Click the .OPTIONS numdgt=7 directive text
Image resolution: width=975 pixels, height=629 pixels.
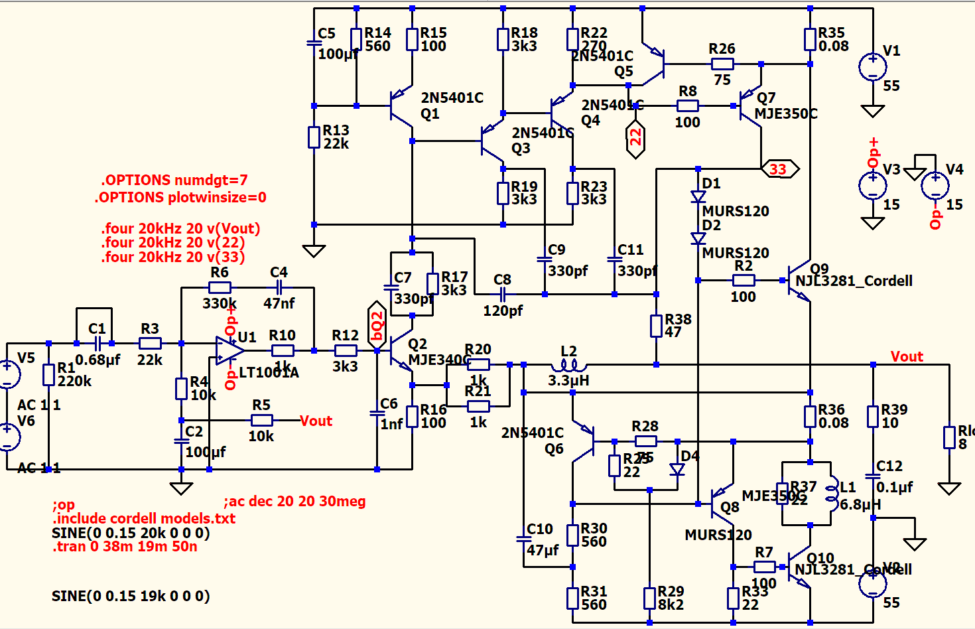click(174, 180)
